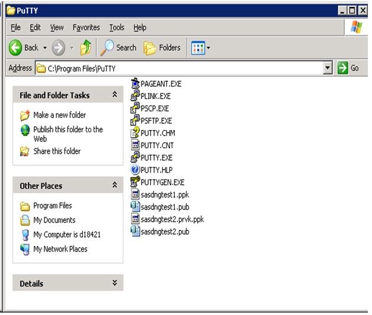Click the Share this folder link
Viewport: 372px width, 315px height.
click(x=57, y=151)
